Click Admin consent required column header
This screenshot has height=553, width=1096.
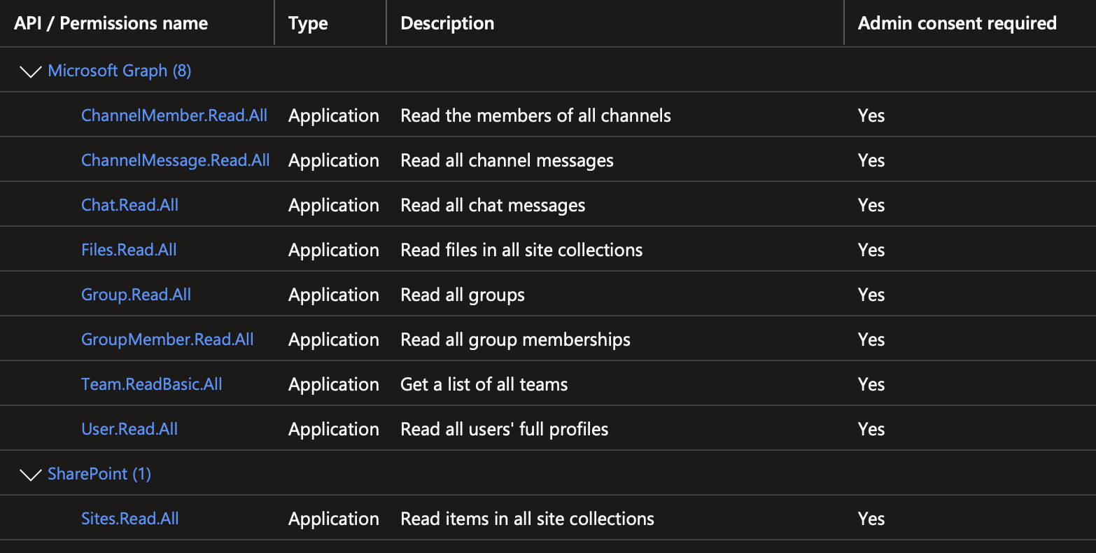tap(957, 23)
